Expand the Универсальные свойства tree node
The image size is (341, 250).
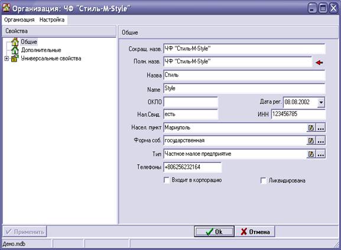pos(7,59)
